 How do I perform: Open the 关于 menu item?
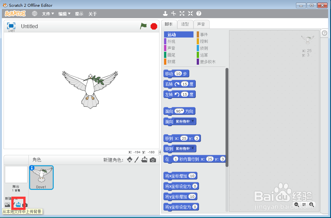(93, 14)
